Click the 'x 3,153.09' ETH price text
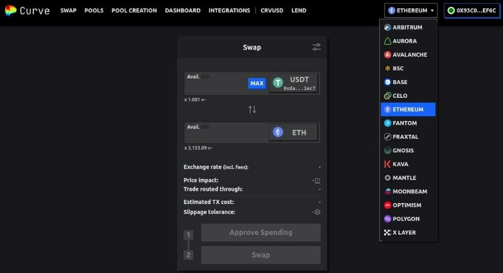The height and width of the screenshot is (273, 503). point(198,148)
